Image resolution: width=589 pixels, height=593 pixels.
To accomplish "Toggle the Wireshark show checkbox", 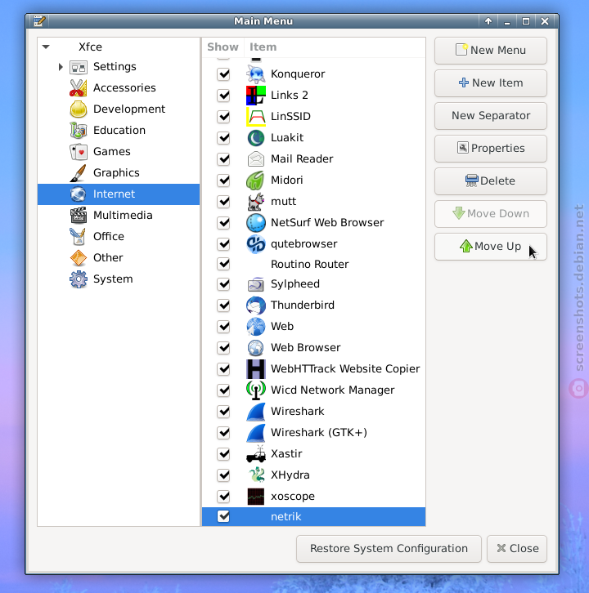I will click(x=223, y=411).
